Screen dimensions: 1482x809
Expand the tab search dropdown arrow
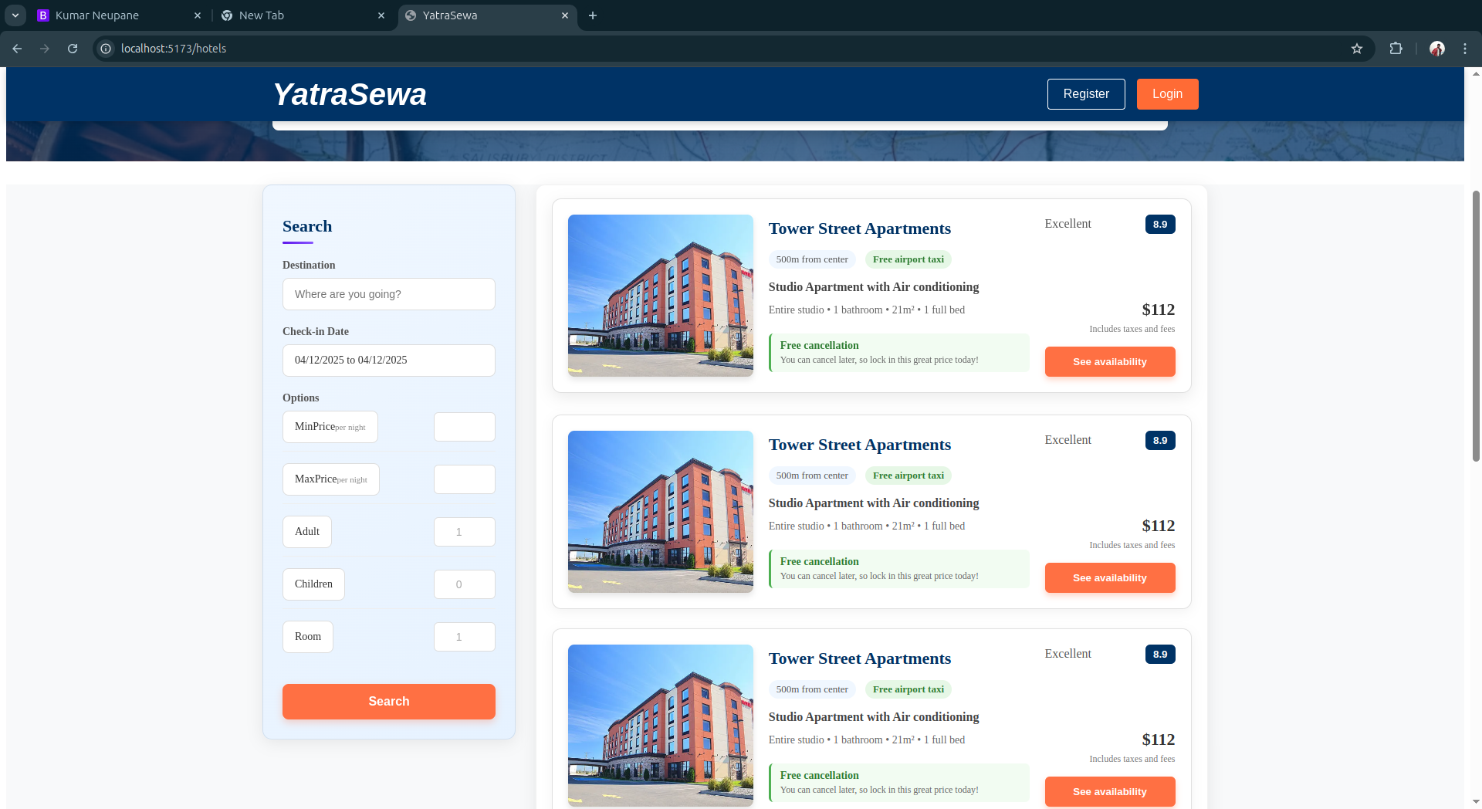(15, 15)
